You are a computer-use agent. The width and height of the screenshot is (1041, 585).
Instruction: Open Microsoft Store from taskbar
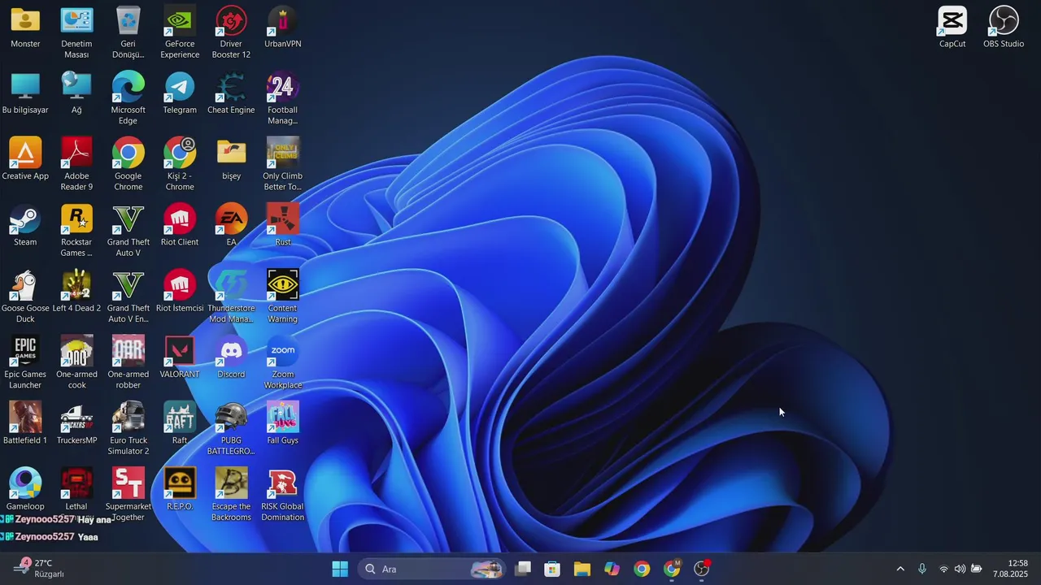pyautogui.click(x=552, y=569)
